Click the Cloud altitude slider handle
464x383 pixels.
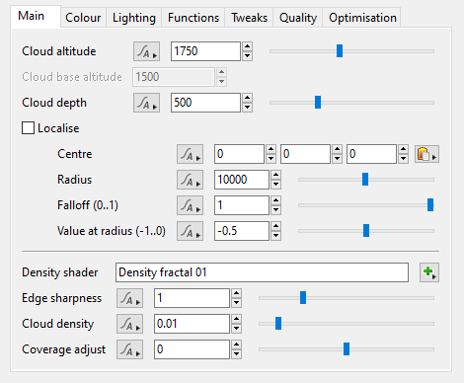coord(340,51)
